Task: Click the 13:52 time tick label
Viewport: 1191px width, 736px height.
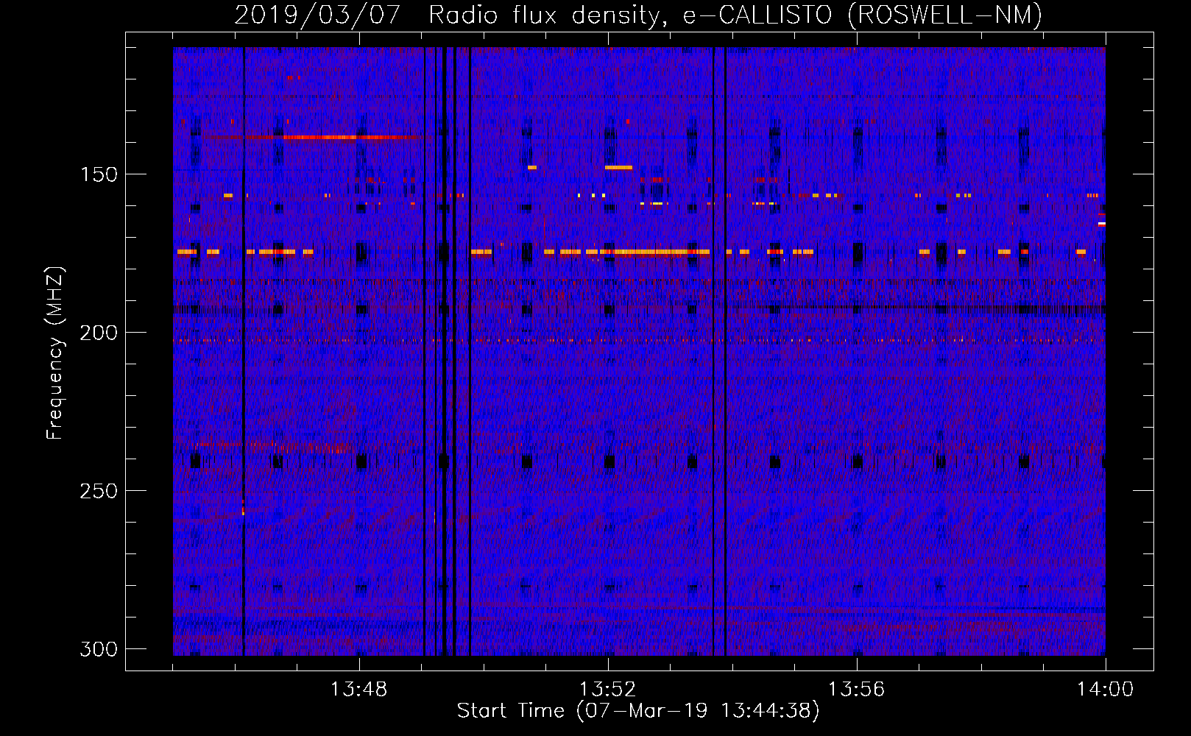Action: [608, 690]
